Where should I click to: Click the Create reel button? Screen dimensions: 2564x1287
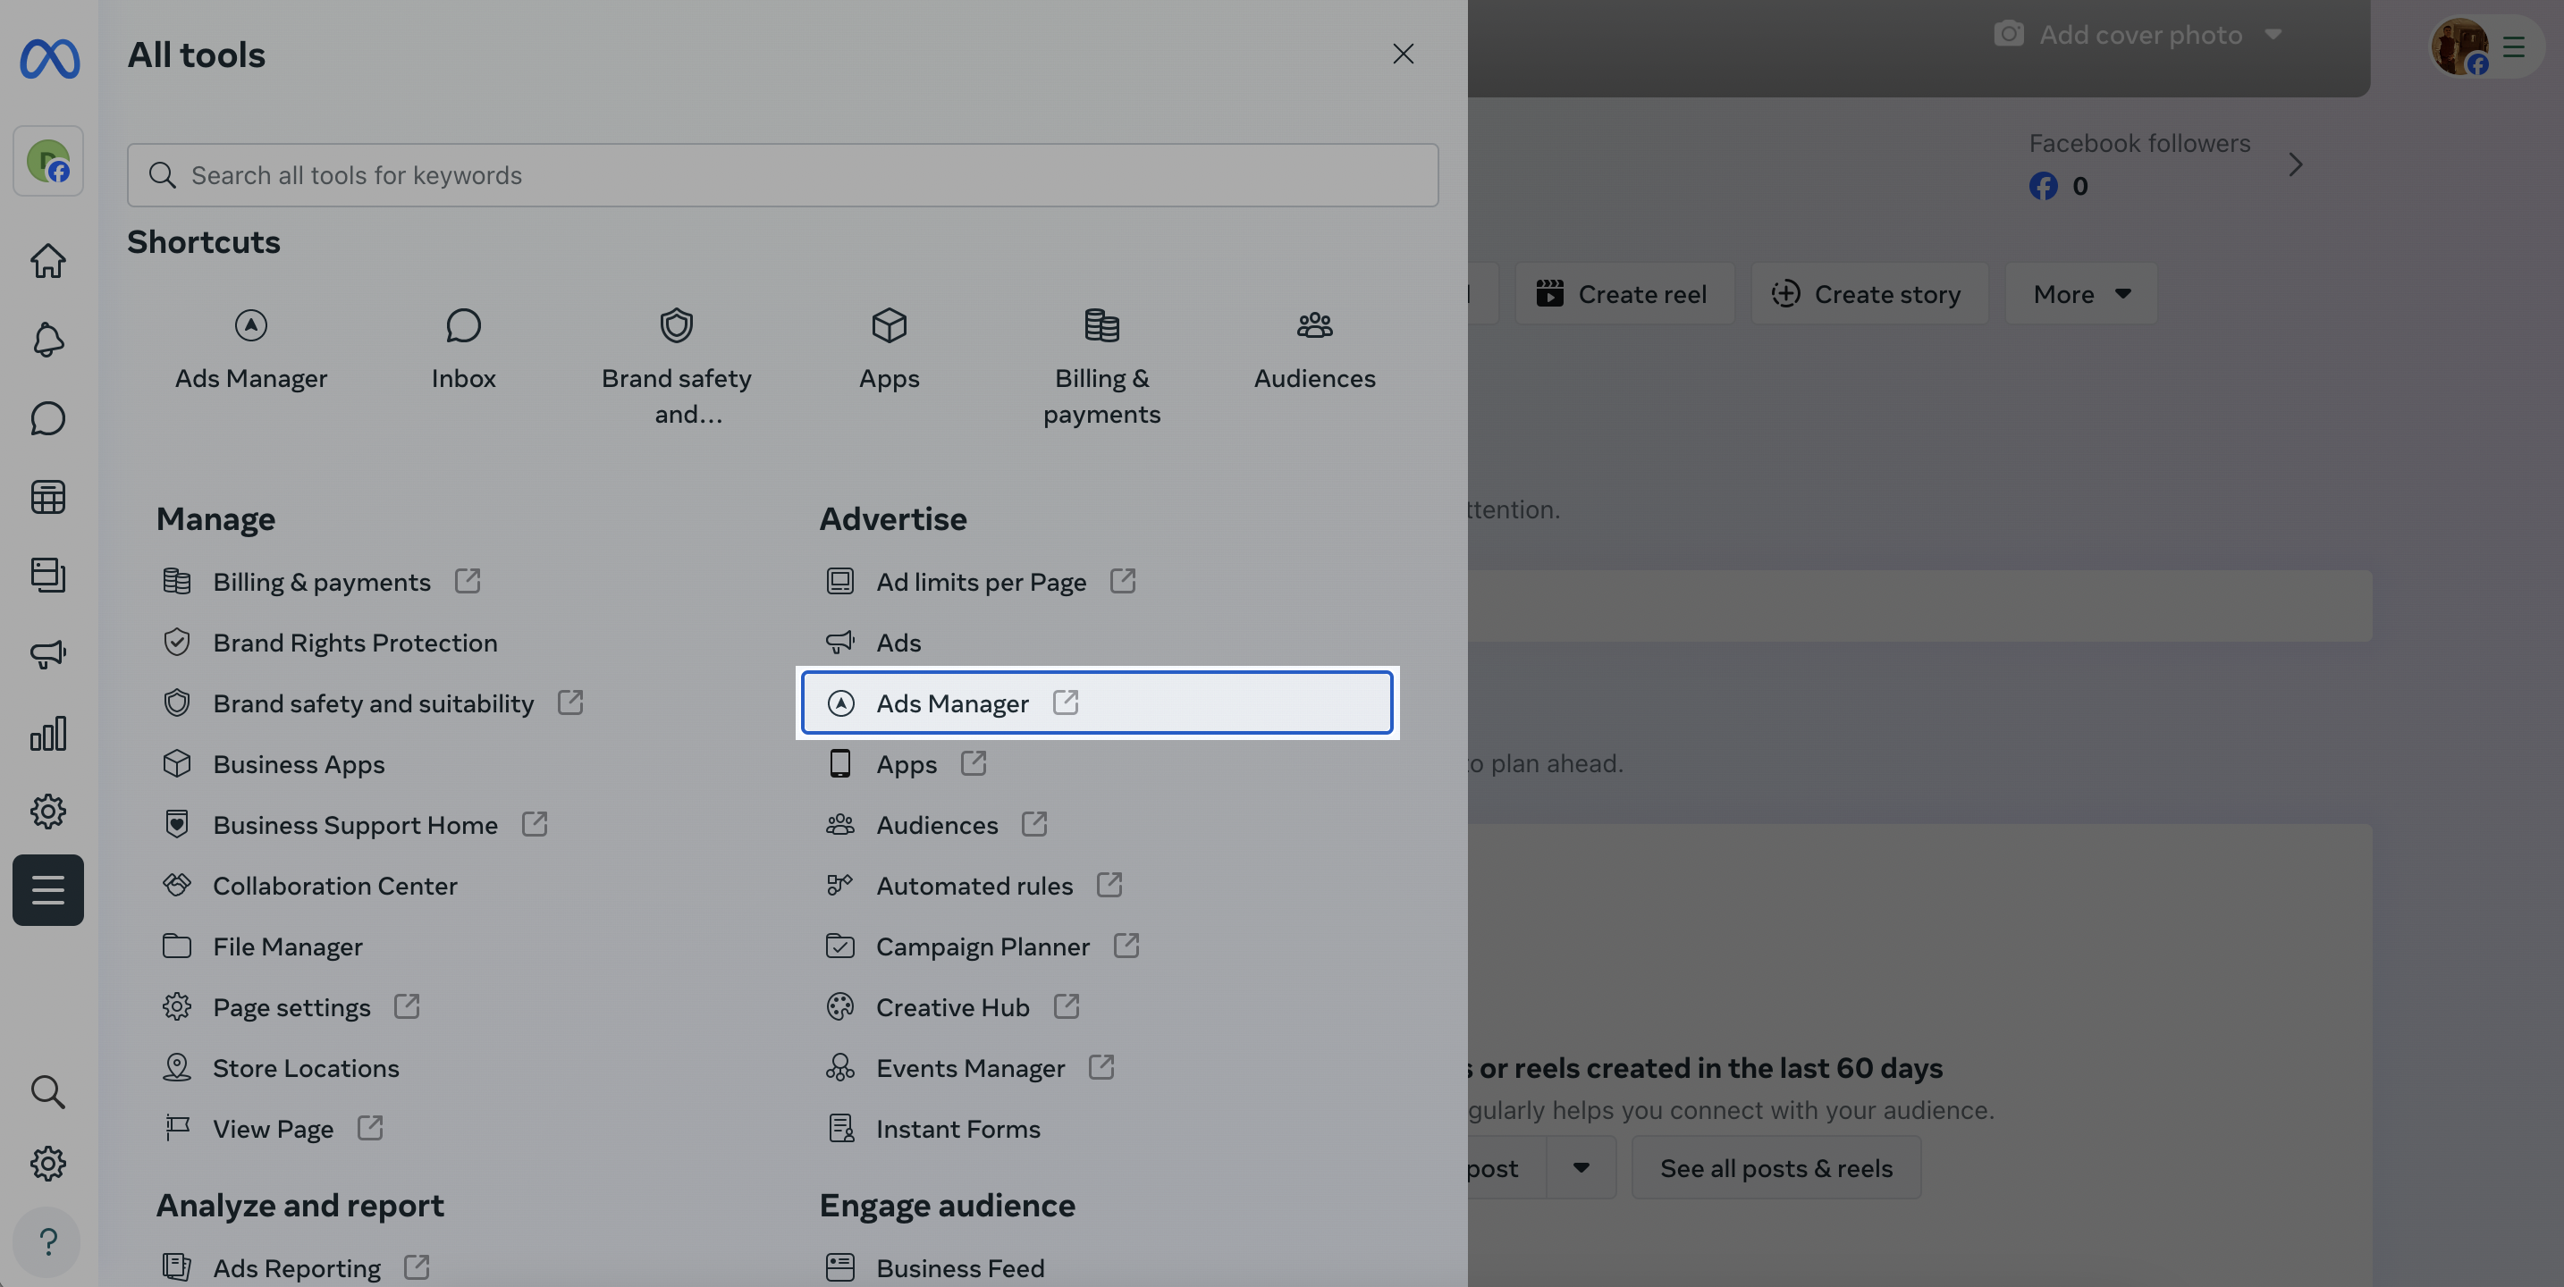tap(1624, 294)
